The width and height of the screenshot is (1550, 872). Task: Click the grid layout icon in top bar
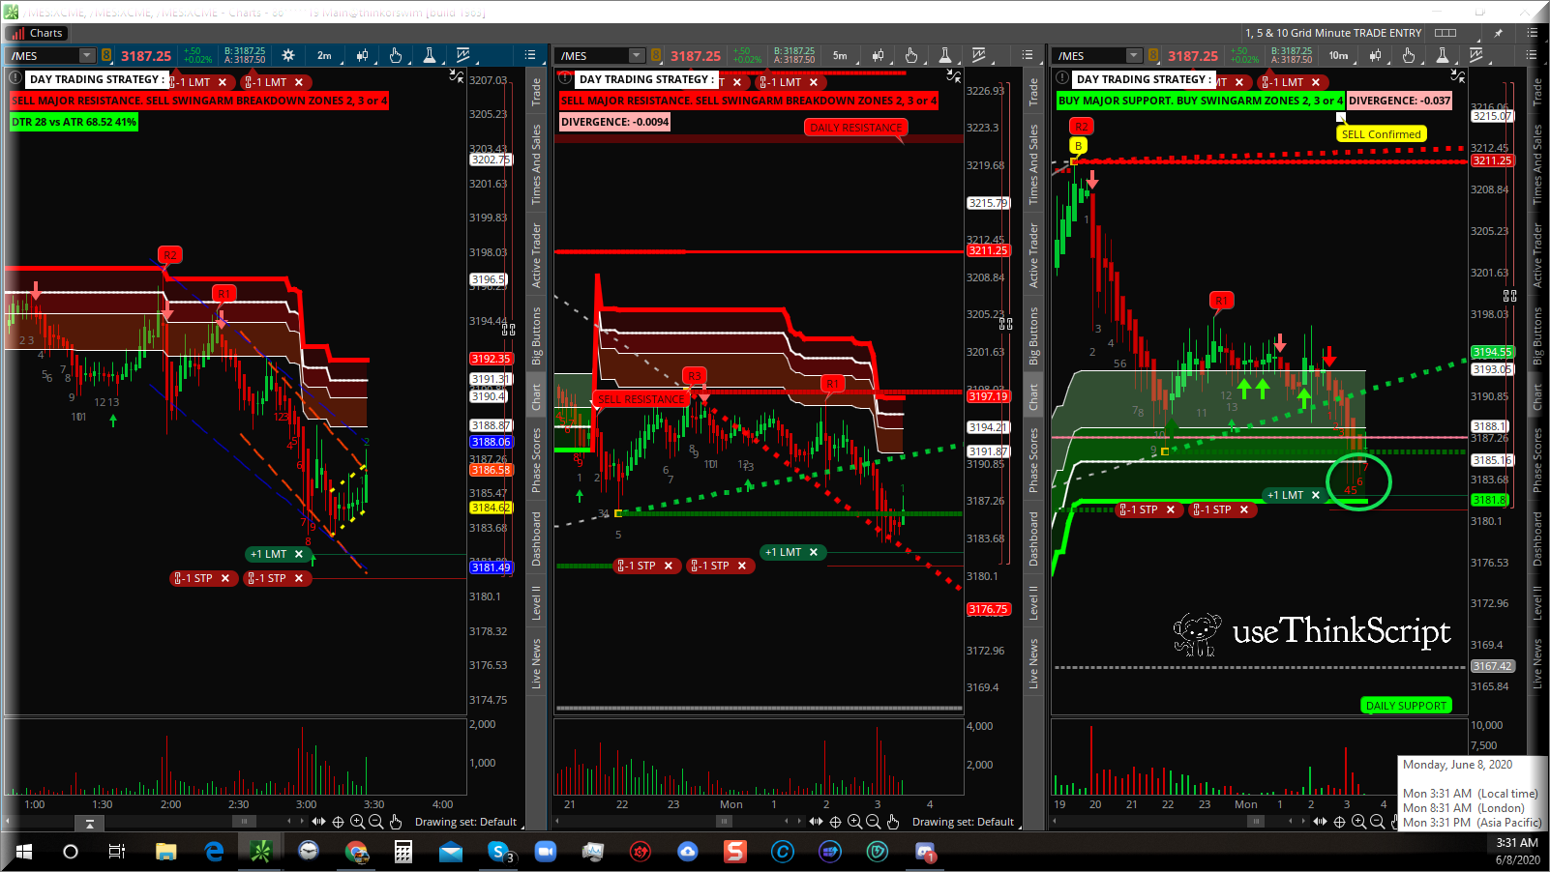pos(1446,33)
